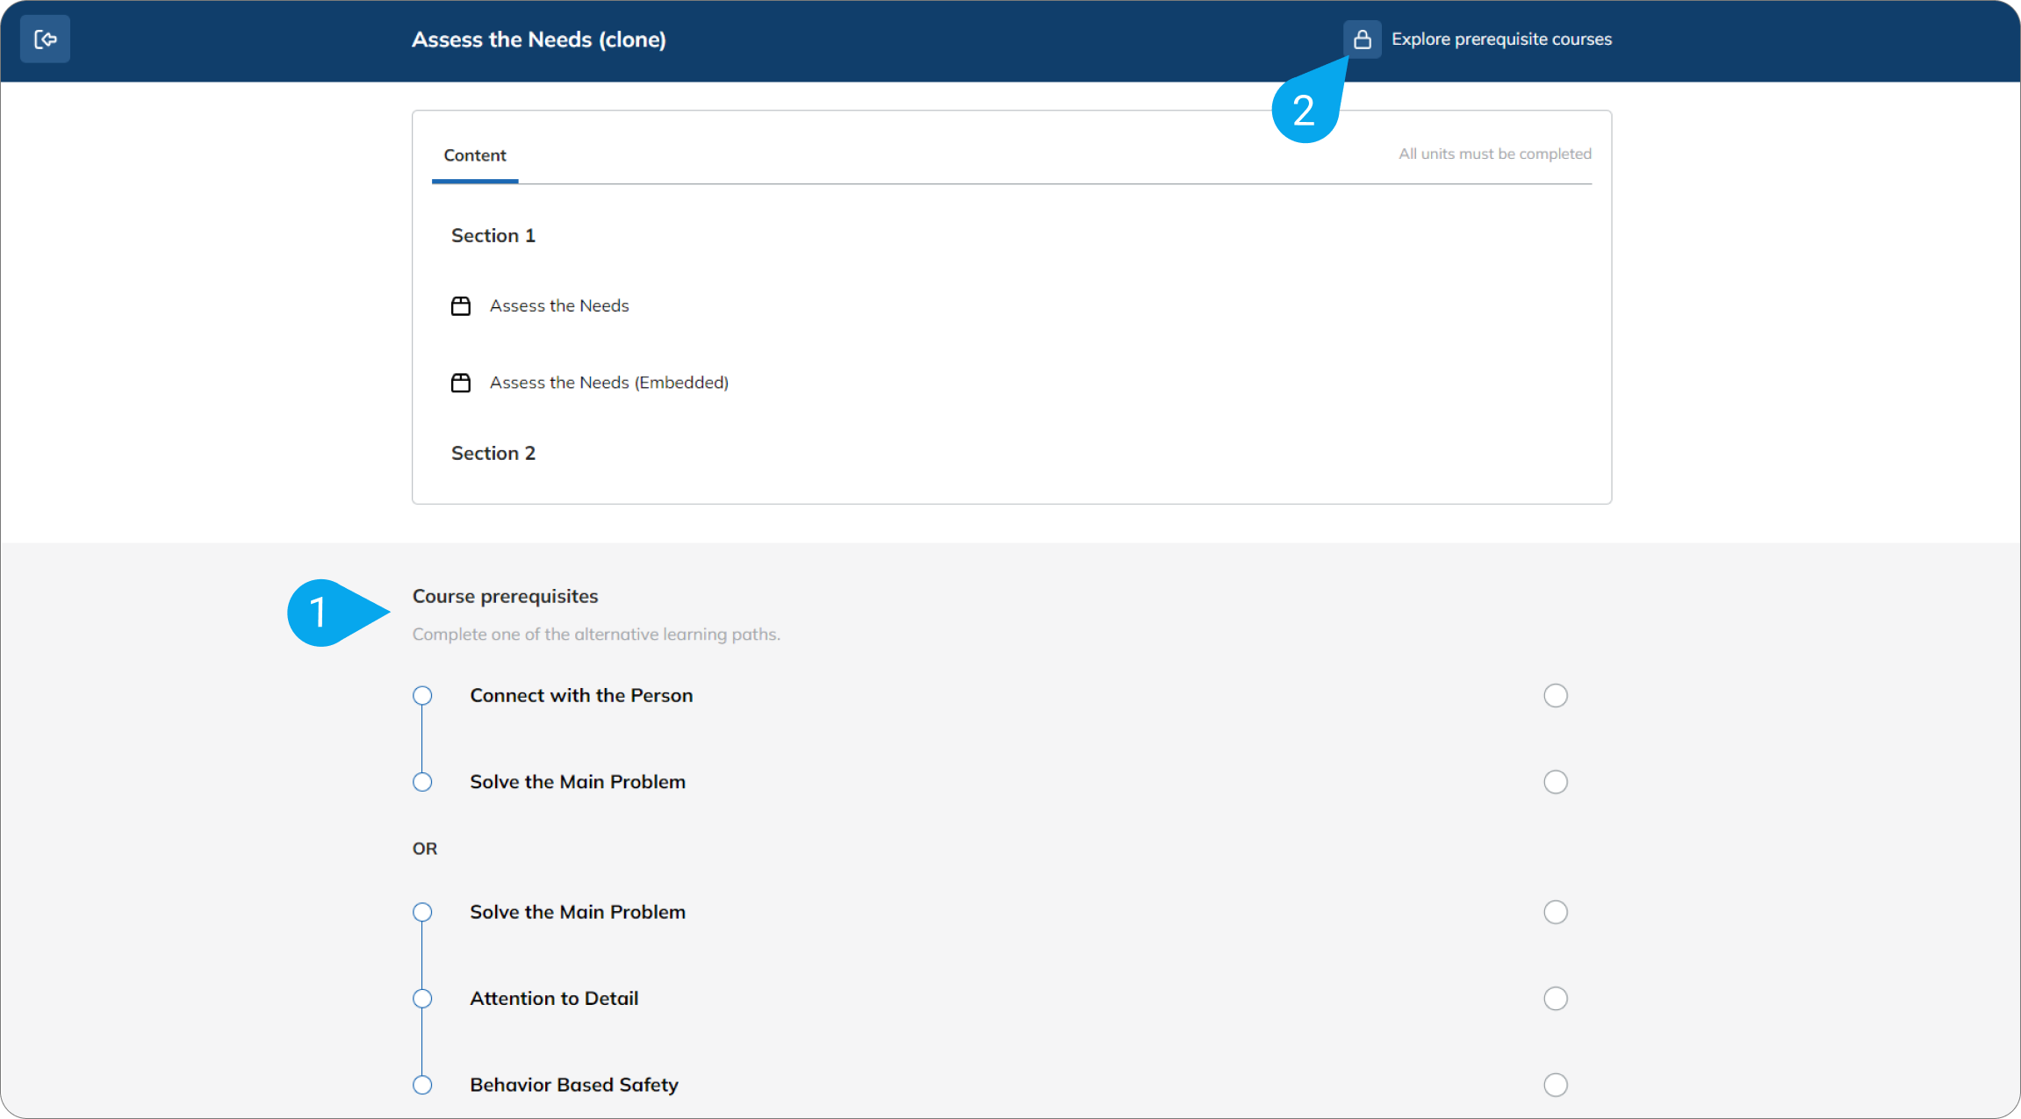Open Connect with the Person course
2021x1119 pixels.
pos(581,696)
